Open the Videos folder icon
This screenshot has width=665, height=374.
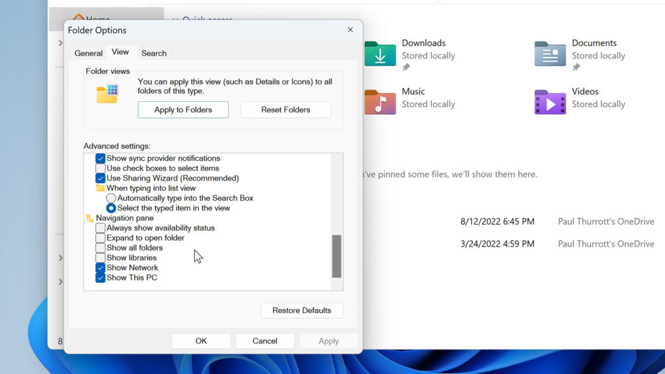(x=550, y=102)
